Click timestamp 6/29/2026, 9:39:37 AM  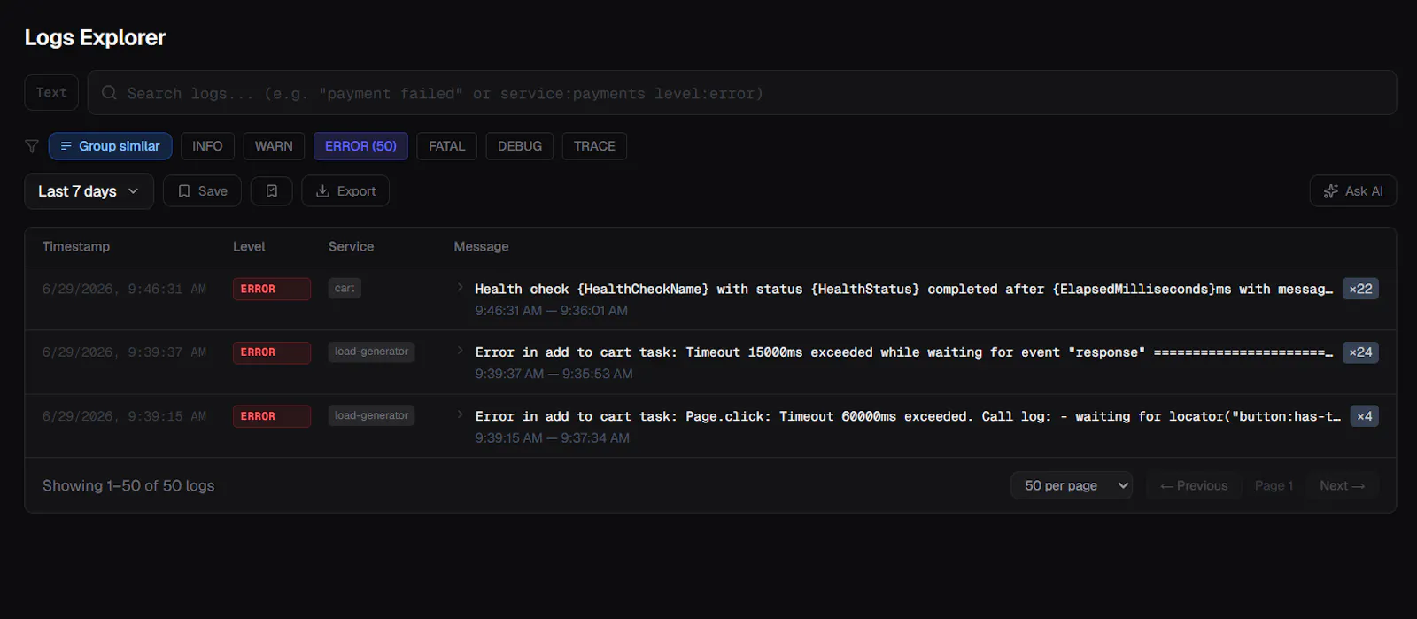(124, 352)
